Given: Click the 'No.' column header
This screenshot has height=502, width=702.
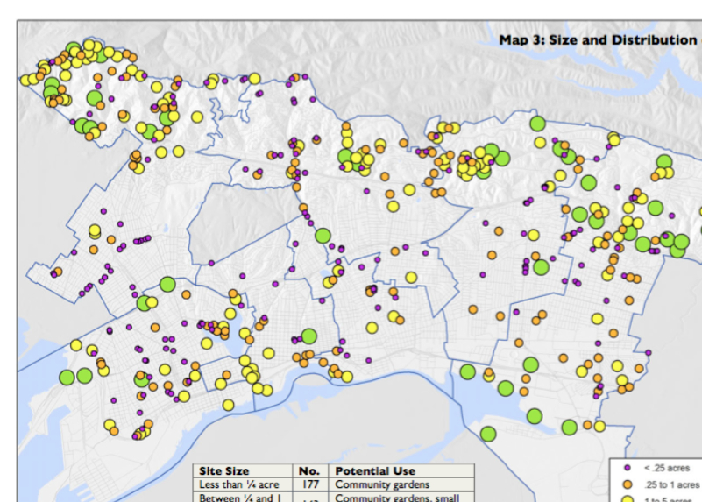Looking at the screenshot, I should tap(309, 471).
